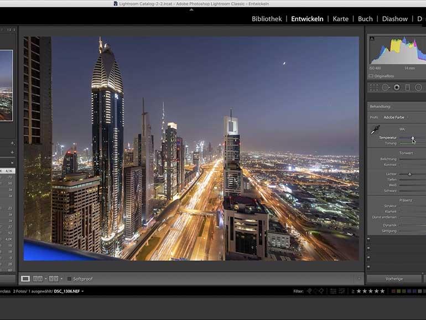Toggle the first collapsed panel switch
The image size is (426, 320).
click(x=368, y=239)
